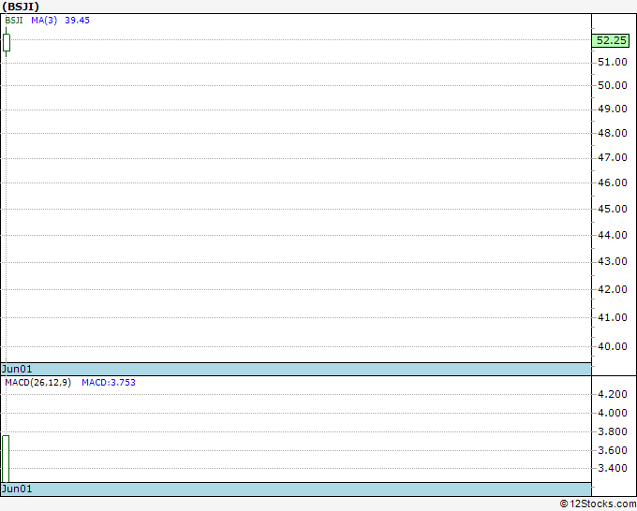
Task: Open the 12Stocks.com copyright link
Action: (598, 504)
